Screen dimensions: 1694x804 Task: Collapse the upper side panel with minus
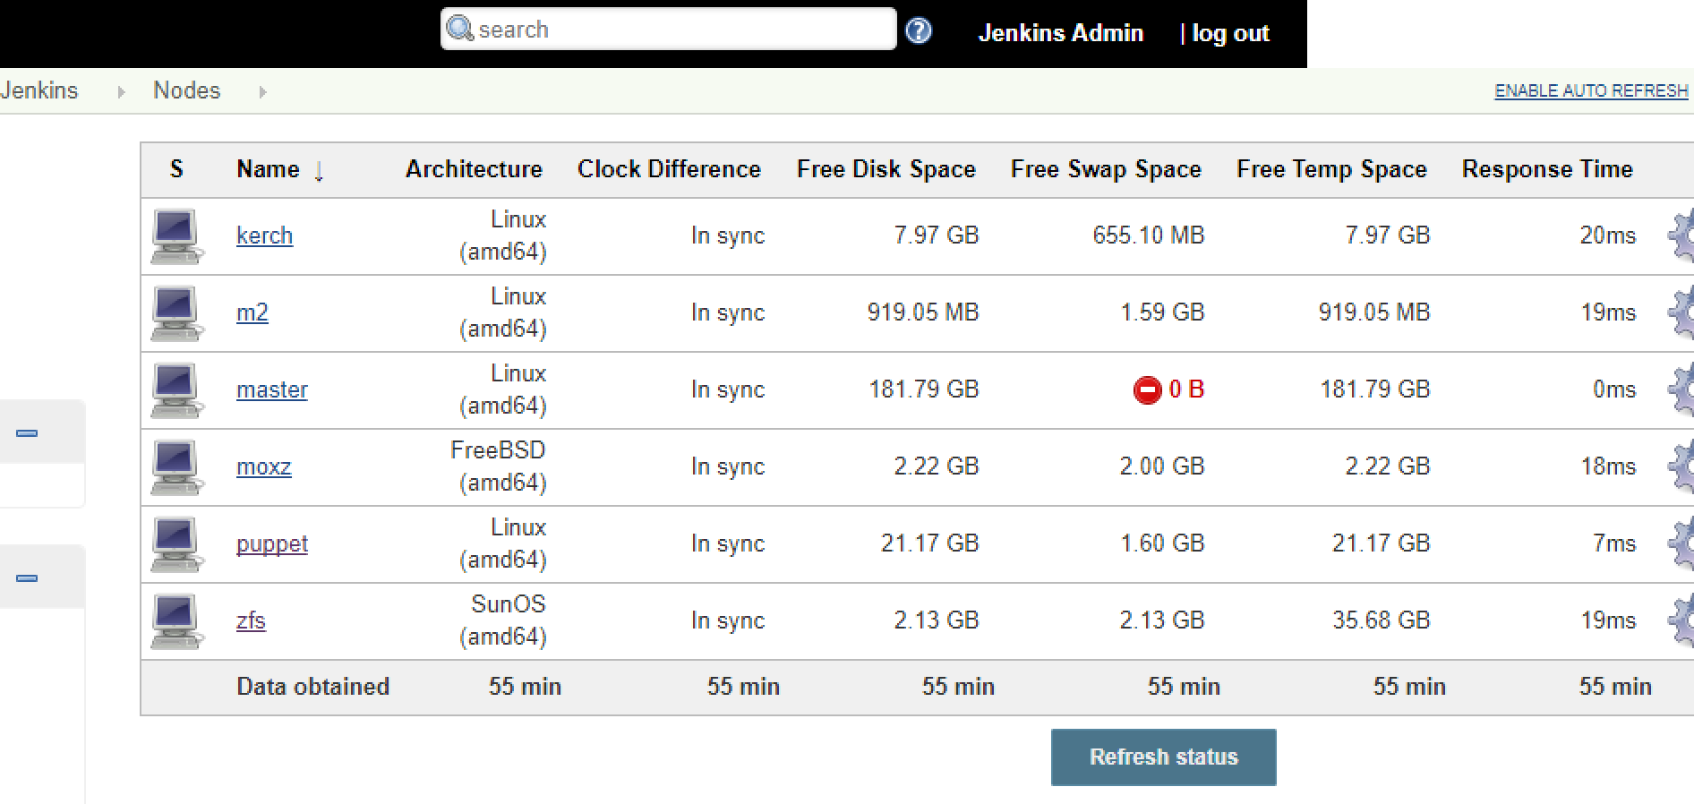pyautogui.click(x=27, y=433)
